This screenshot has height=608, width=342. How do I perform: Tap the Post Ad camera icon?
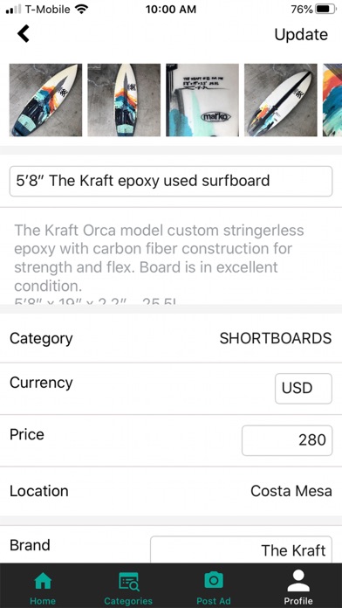[x=214, y=580]
